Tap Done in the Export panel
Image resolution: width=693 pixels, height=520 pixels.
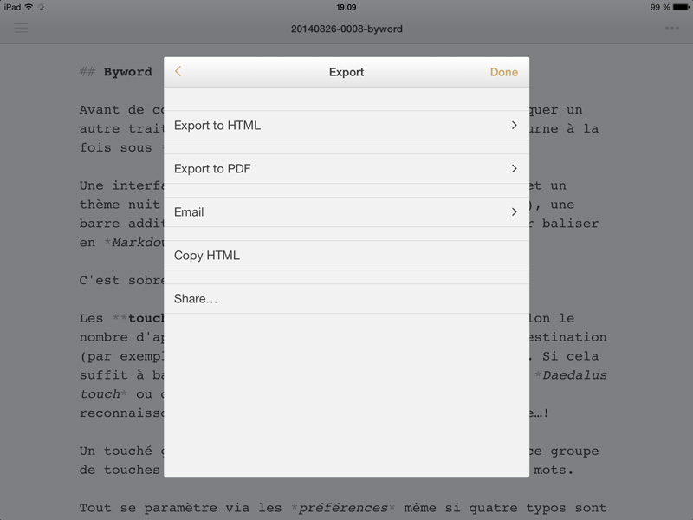point(504,72)
